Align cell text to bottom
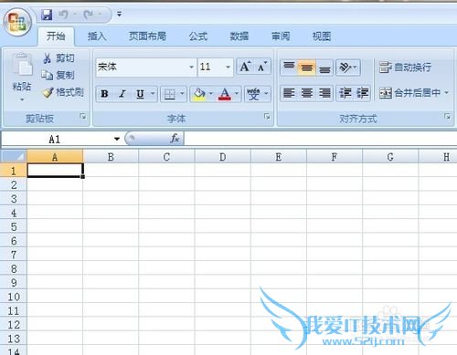The image size is (457, 355). 324,68
